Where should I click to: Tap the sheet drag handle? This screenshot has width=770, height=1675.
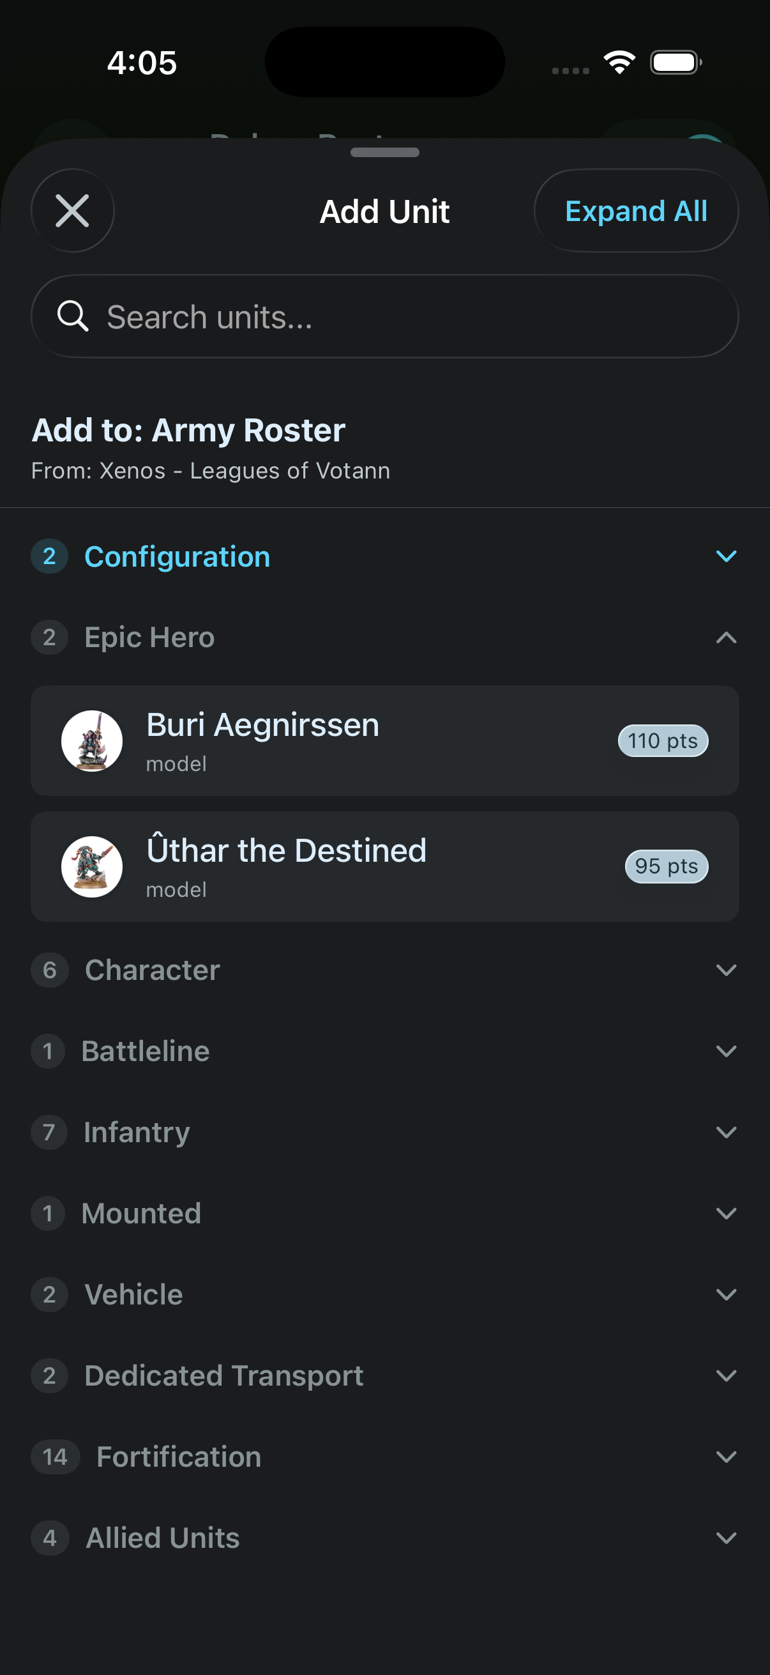[x=384, y=153]
